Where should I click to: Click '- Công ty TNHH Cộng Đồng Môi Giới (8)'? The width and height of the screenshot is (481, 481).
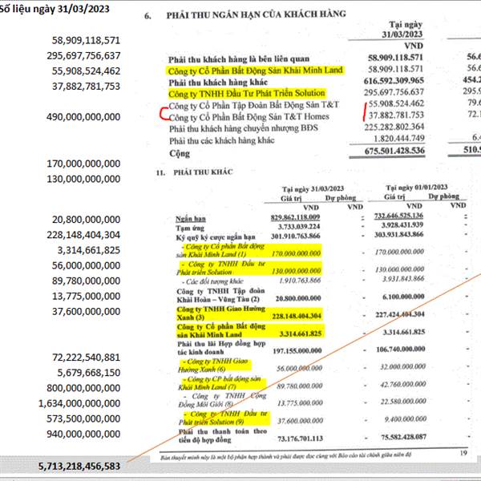pos(222,400)
